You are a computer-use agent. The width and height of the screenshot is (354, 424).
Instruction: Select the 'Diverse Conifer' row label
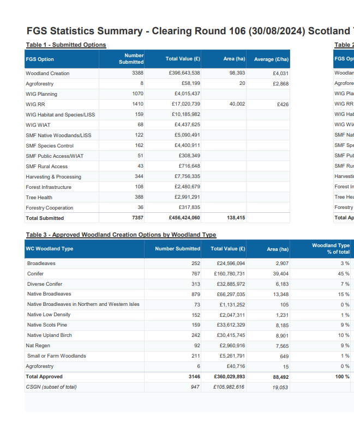click(x=45, y=284)
